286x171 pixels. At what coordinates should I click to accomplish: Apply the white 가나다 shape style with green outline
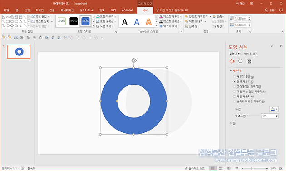point(62,21)
